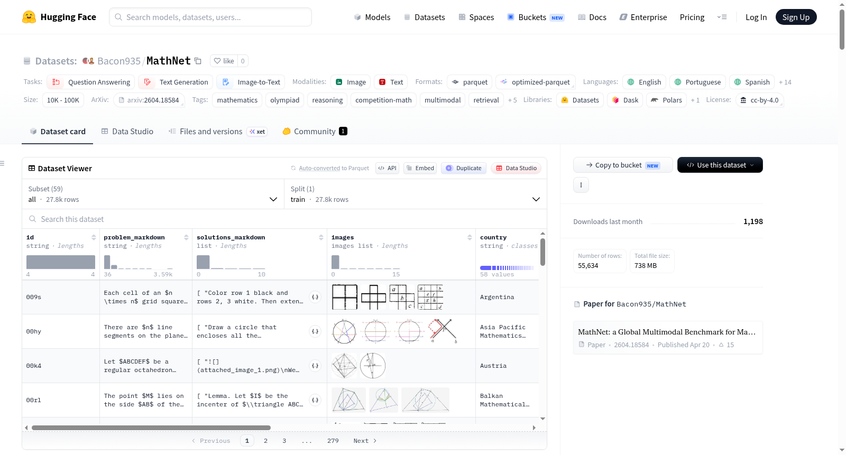846x455 pixels.
Task: Filter by optimized-parquet format tag
Action: pos(535,82)
